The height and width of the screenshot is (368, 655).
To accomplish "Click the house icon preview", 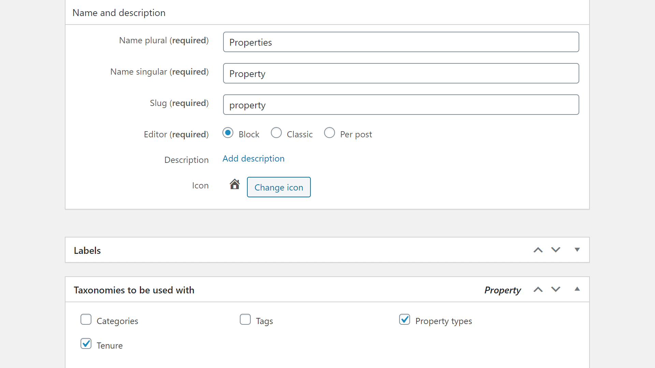I will 235,184.
